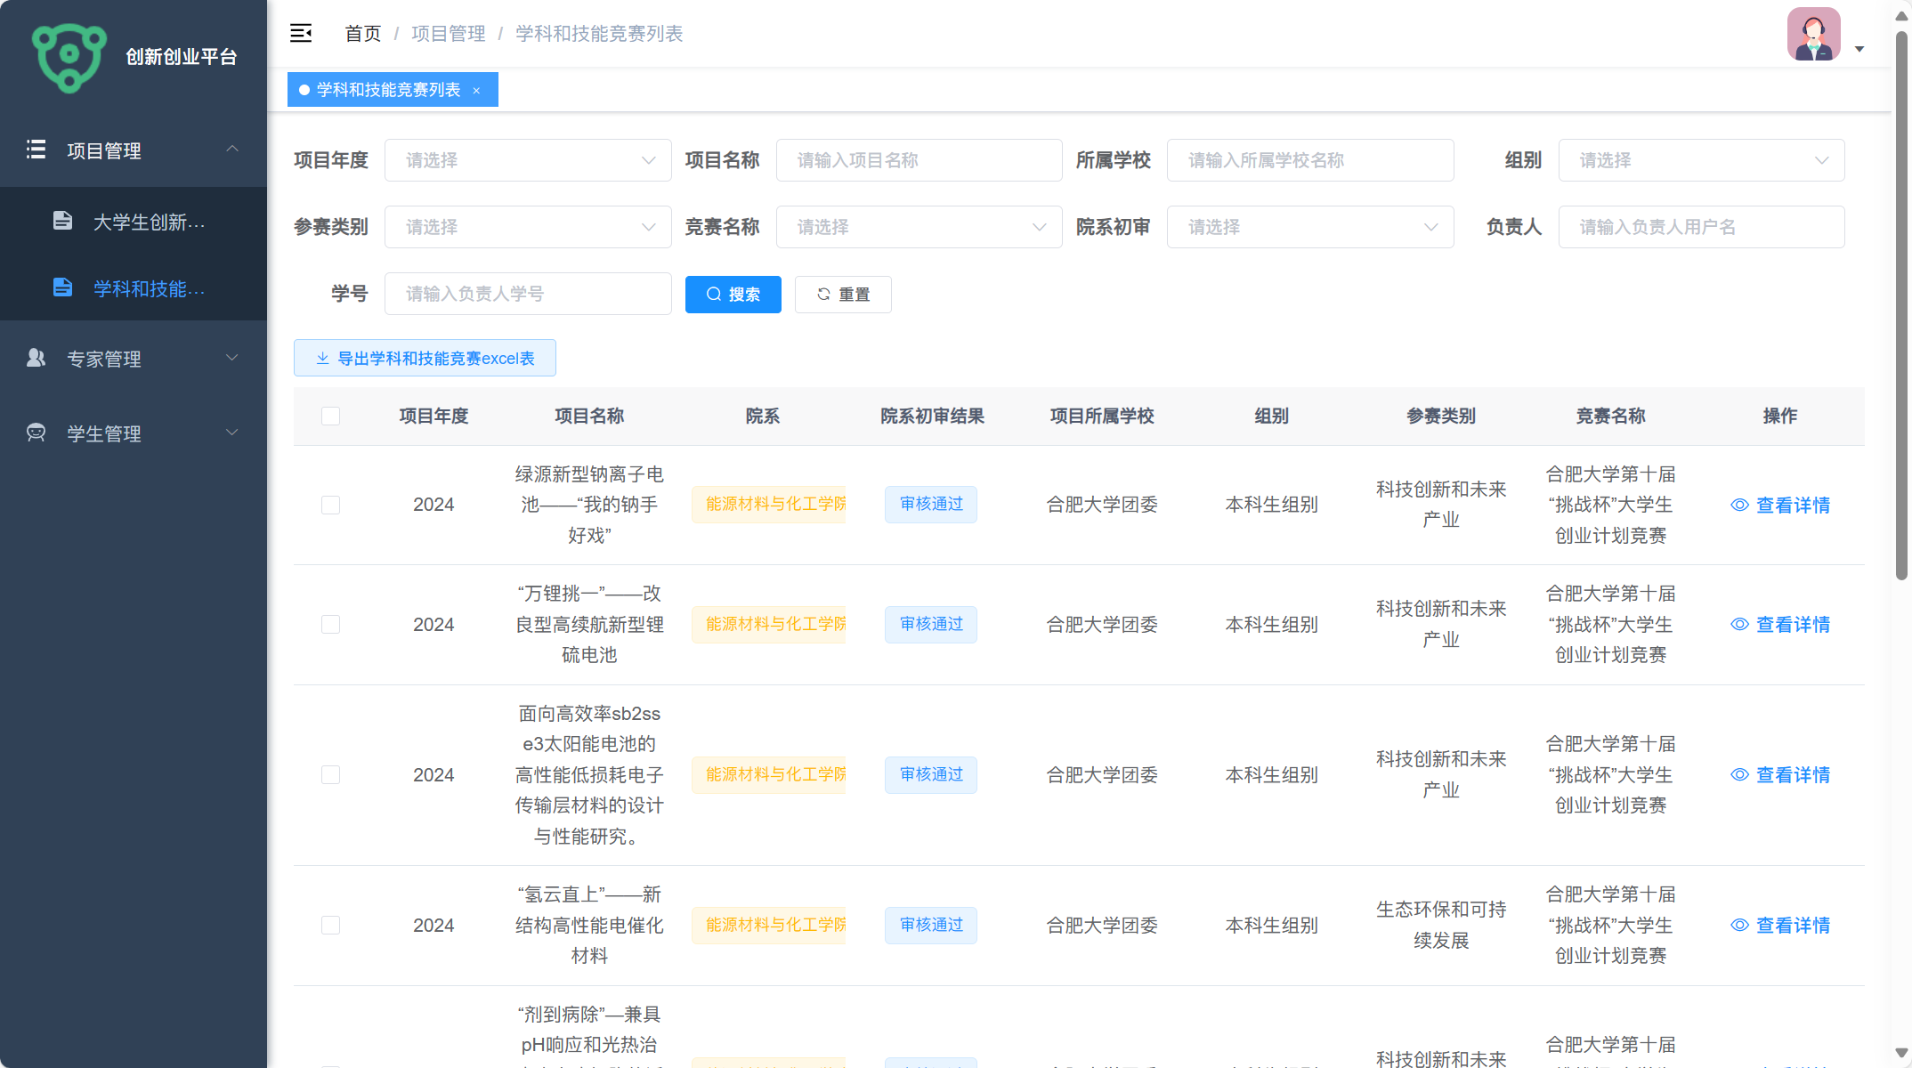
Task: Click the 学生管理 icon in the sidebar
Action: [36, 433]
